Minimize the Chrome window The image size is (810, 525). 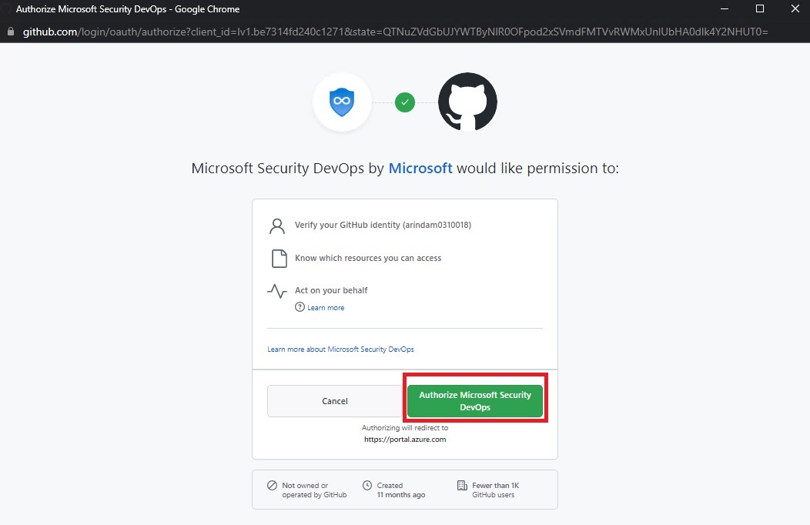pos(725,8)
